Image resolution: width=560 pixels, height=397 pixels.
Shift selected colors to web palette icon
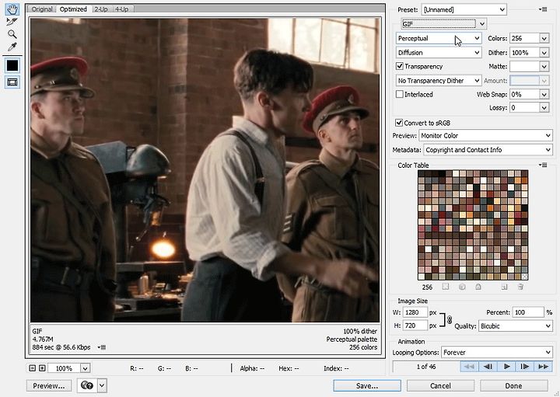pyautogui.click(x=462, y=287)
